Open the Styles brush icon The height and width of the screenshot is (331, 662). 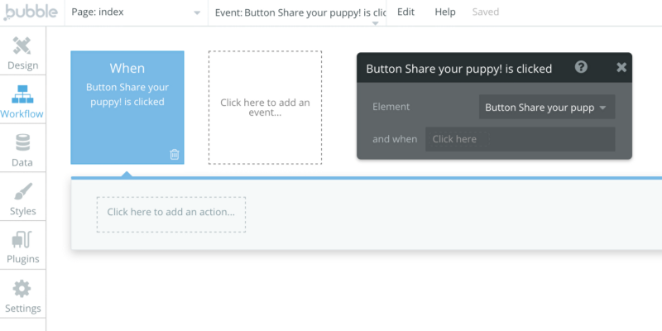22,193
